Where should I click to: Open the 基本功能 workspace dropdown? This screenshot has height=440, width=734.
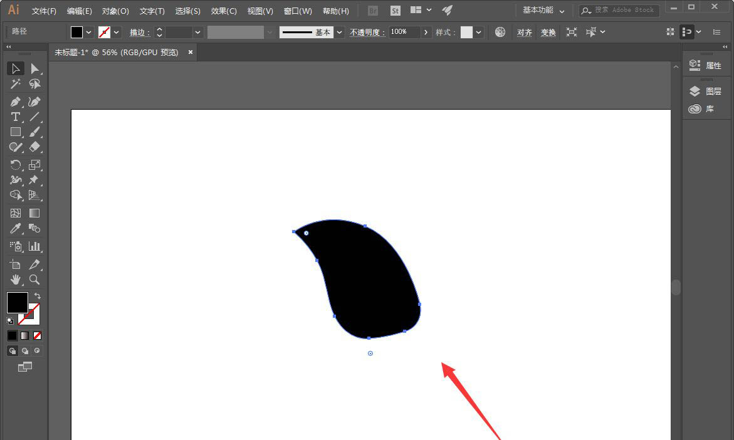coord(543,11)
